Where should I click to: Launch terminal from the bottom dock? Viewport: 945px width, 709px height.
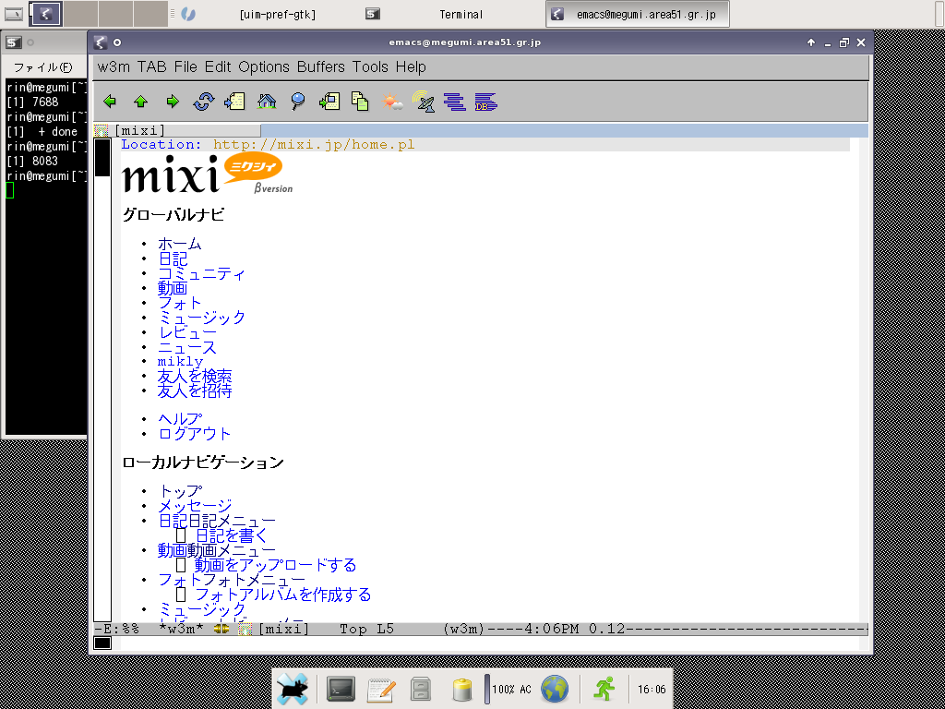point(341,689)
